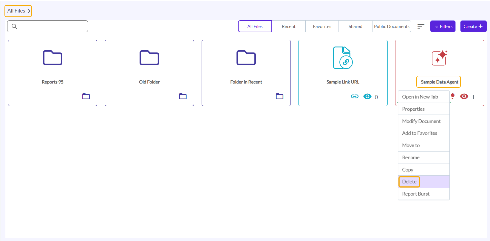Viewport: 490px width, 241px height.
Task: Click inside the file search box
Action: pyautogui.click(x=51, y=26)
